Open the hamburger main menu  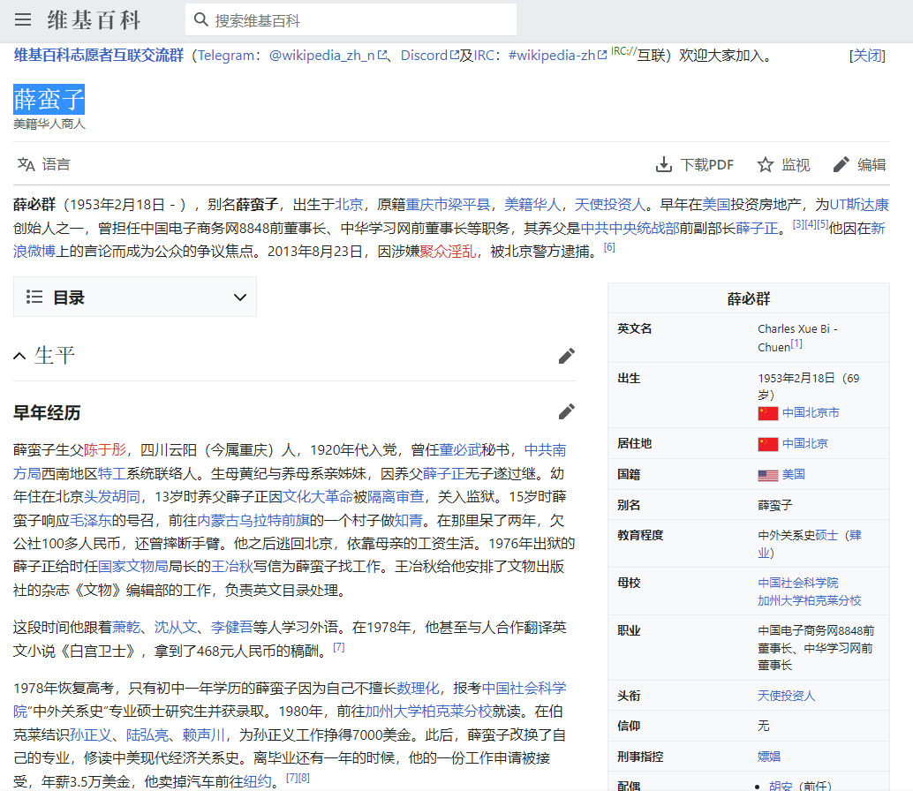(x=23, y=19)
